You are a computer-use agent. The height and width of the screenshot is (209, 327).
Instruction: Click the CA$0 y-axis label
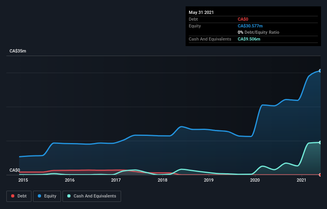15,170
